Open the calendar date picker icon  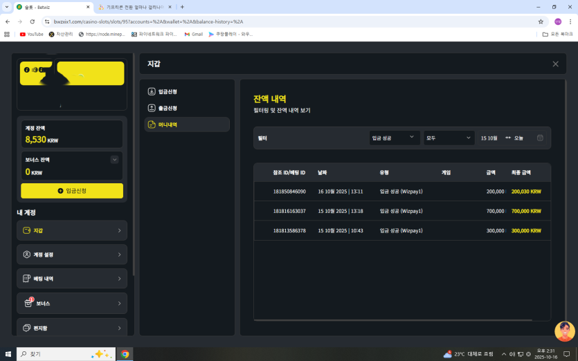click(x=540, y=138)
